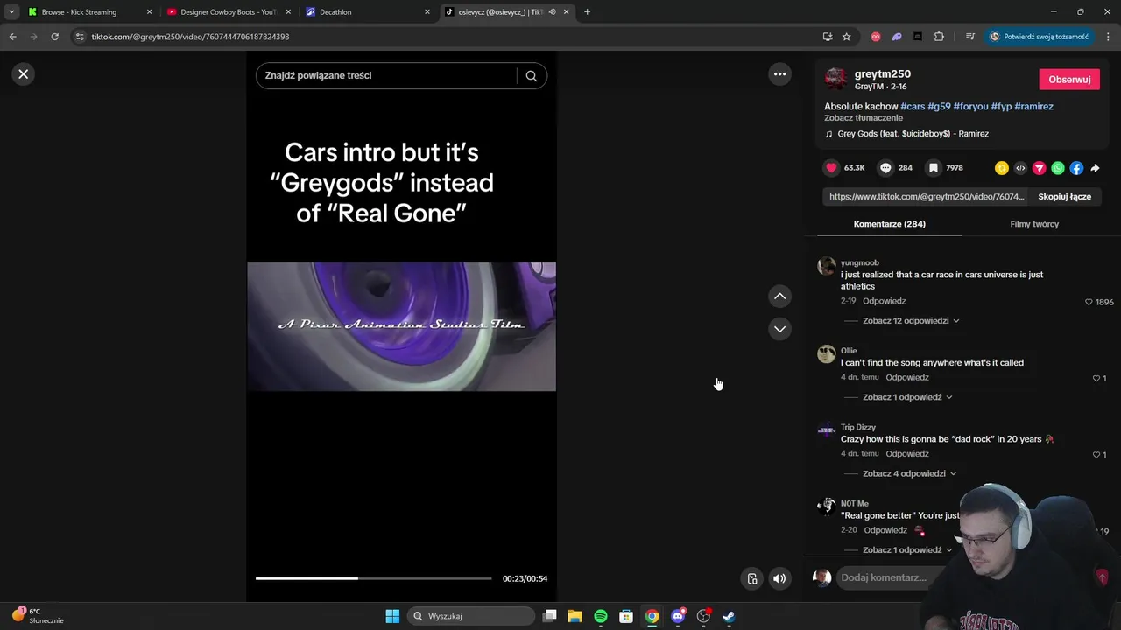Open Chrome three-dot menu
This screenshot has height=630, width=1121.
pos(1108,37)
